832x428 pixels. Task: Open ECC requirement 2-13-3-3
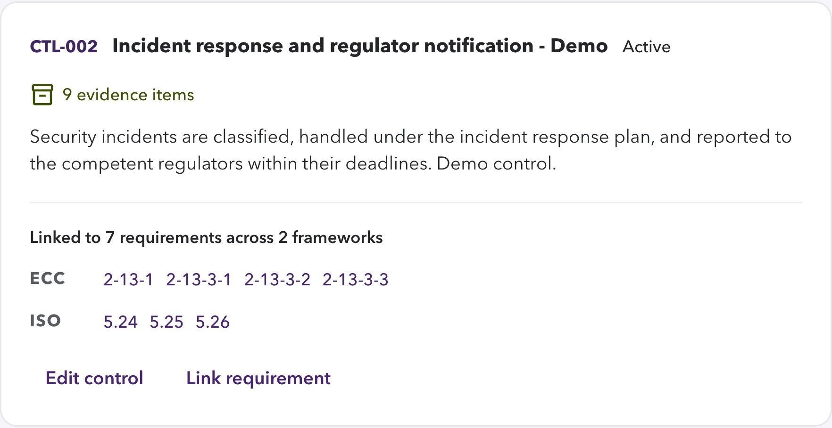click(356, 280)
